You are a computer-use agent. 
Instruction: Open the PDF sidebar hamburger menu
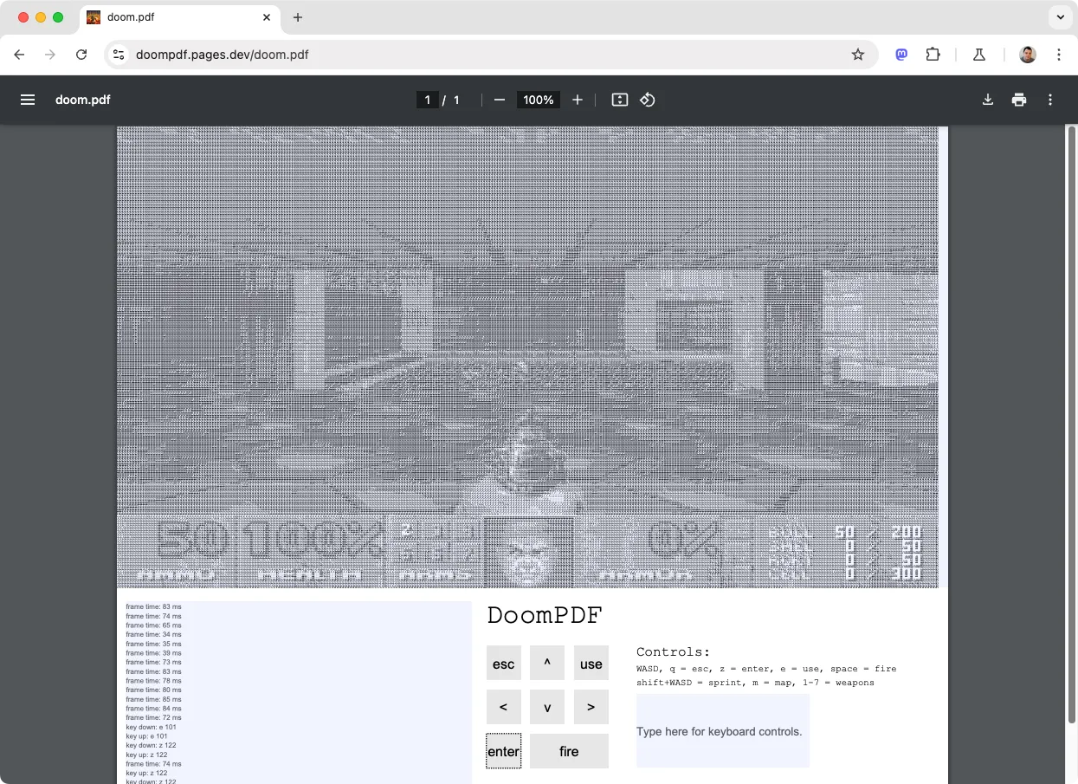pyautogui.click(x=28, y=100)
